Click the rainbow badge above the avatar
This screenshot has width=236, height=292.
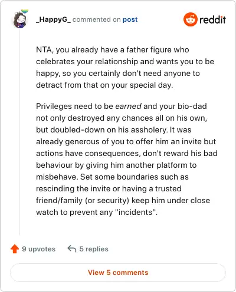[25, 11]
